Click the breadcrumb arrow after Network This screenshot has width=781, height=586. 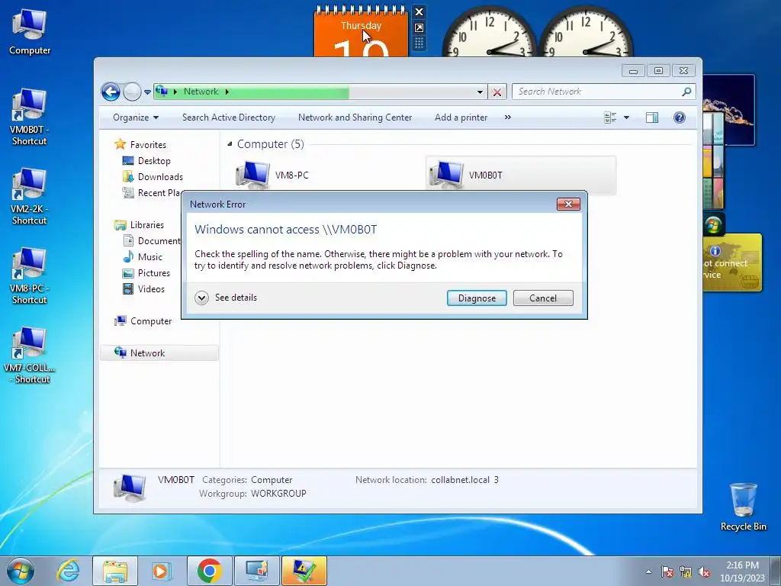click(227, 92)
